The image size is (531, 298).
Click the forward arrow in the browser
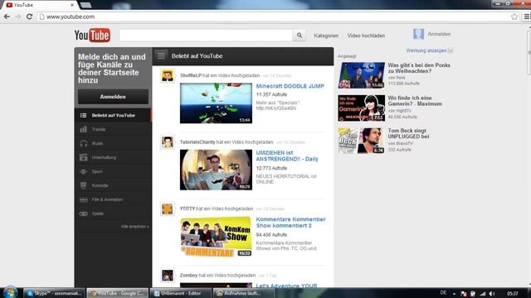click(x=18, y=17)
